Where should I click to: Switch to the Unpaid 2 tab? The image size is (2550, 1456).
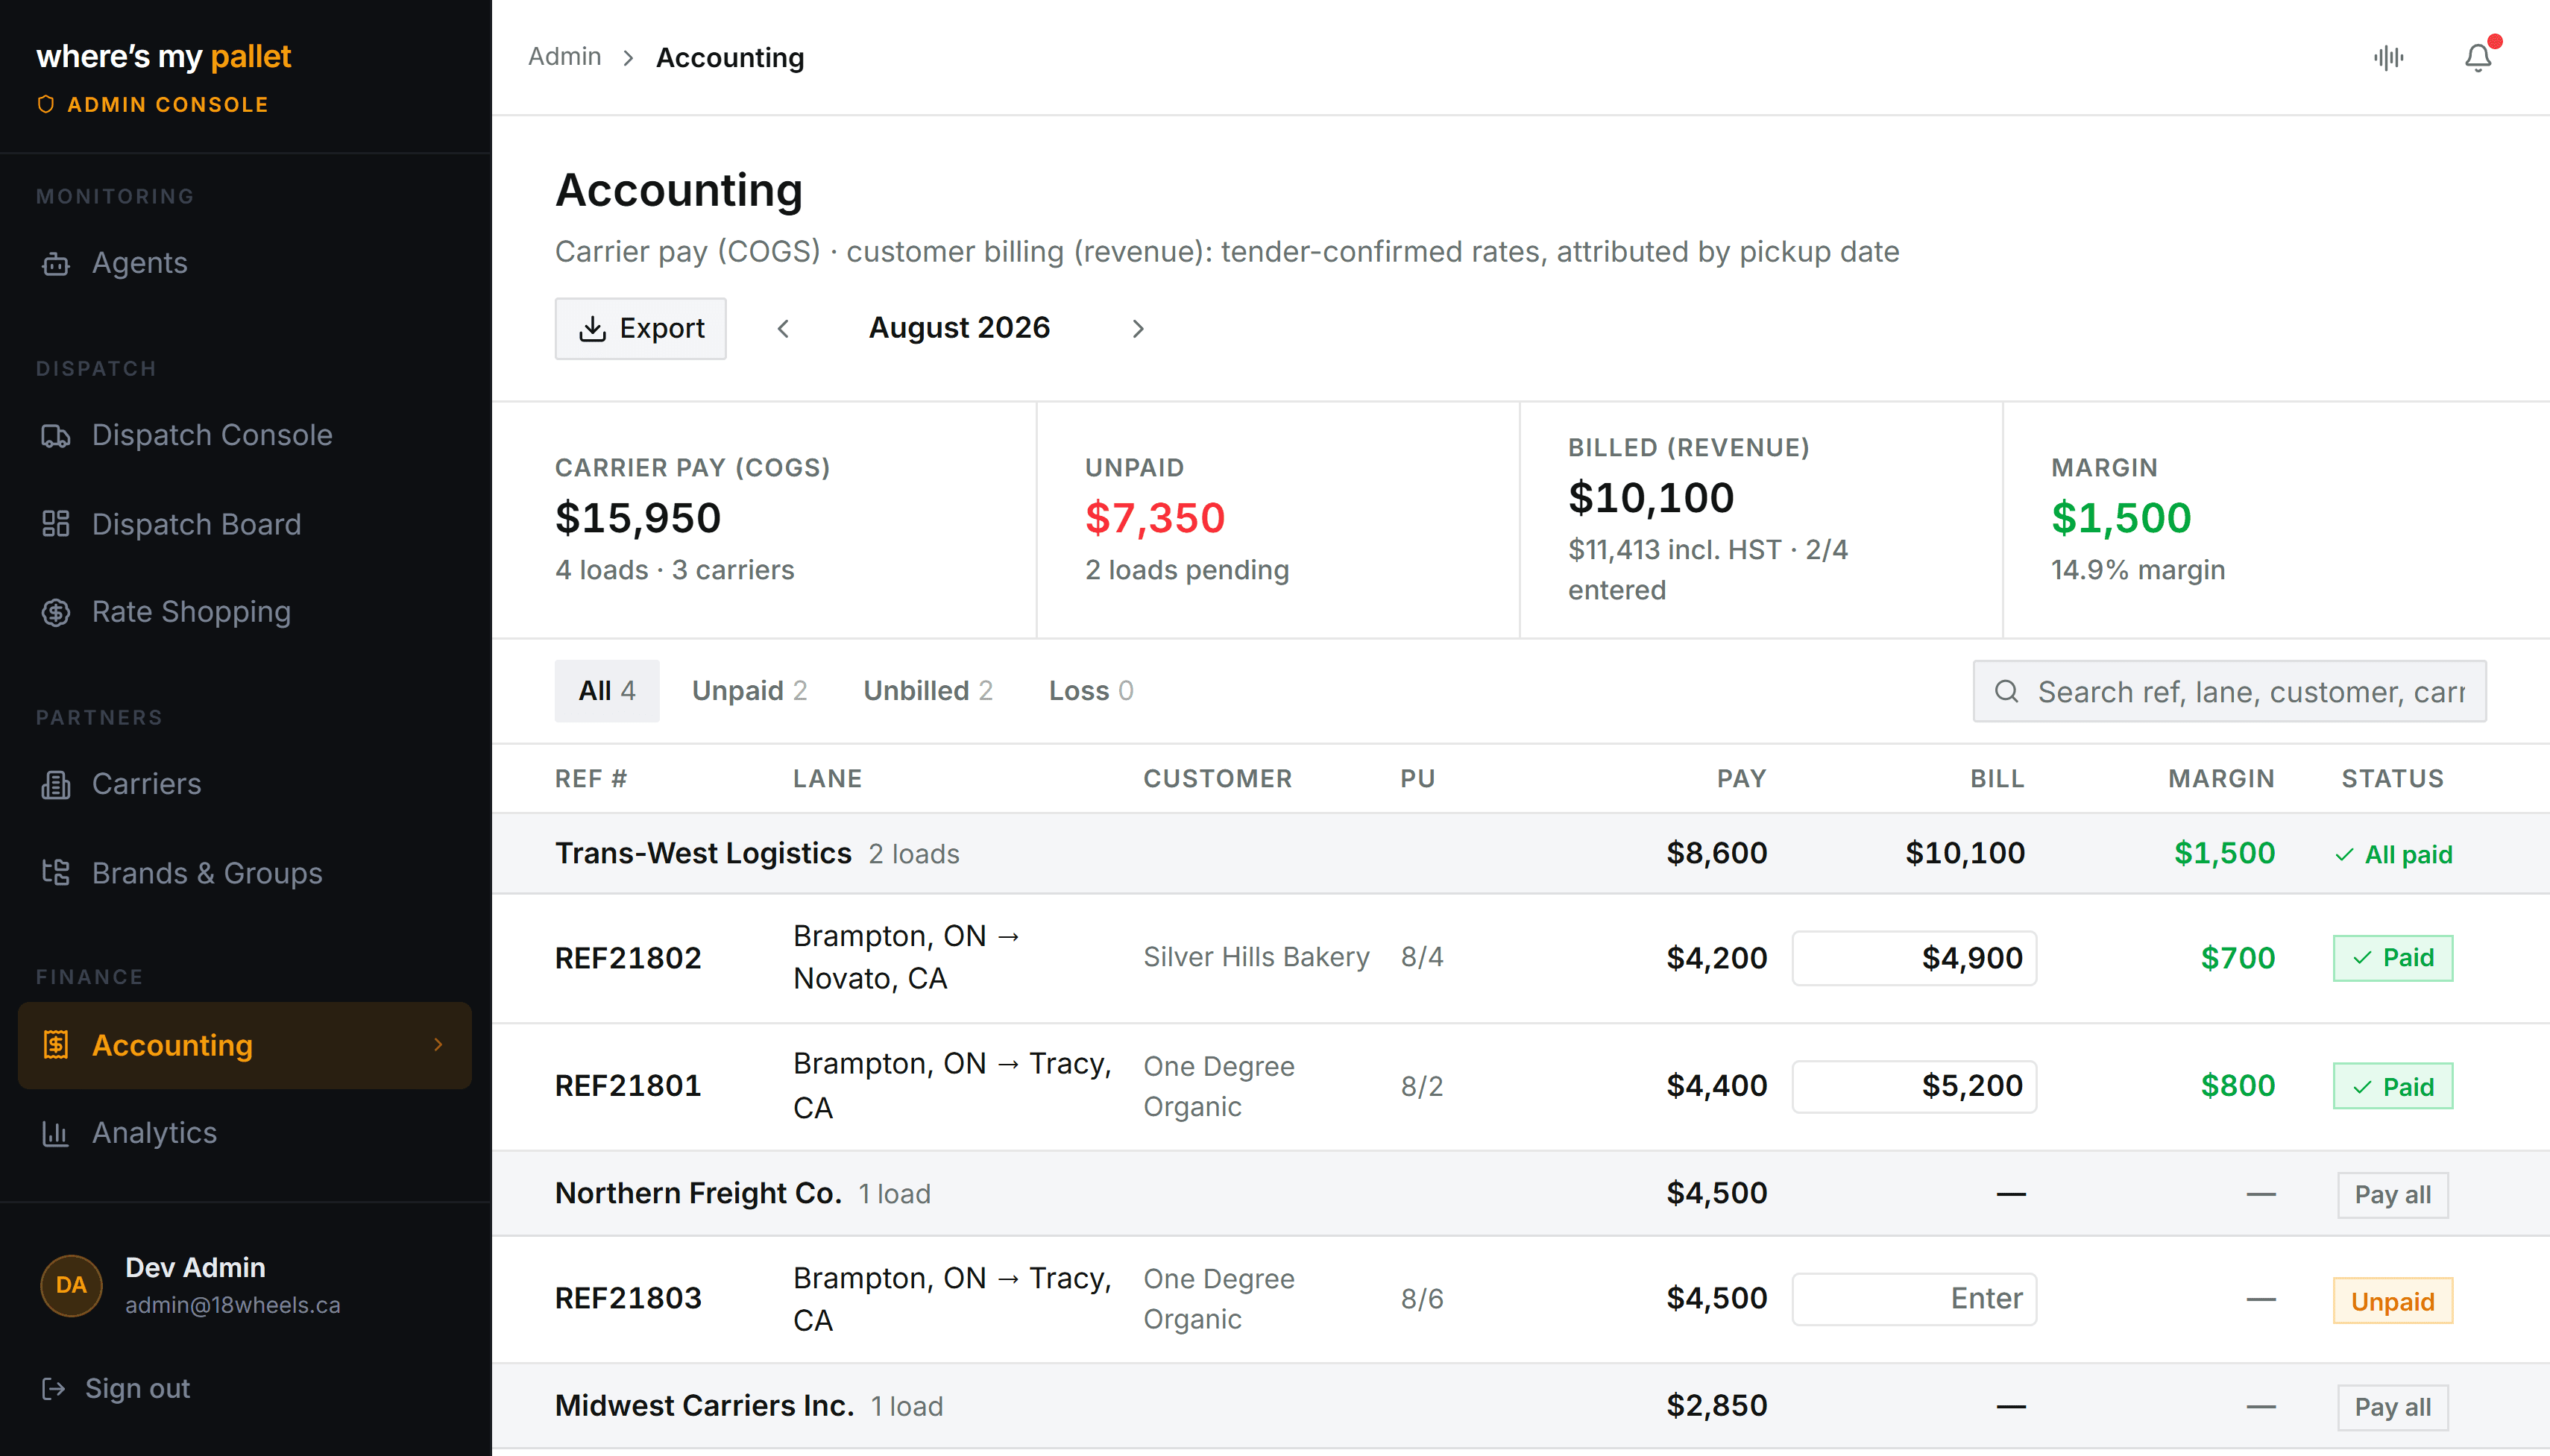(749, 691)
